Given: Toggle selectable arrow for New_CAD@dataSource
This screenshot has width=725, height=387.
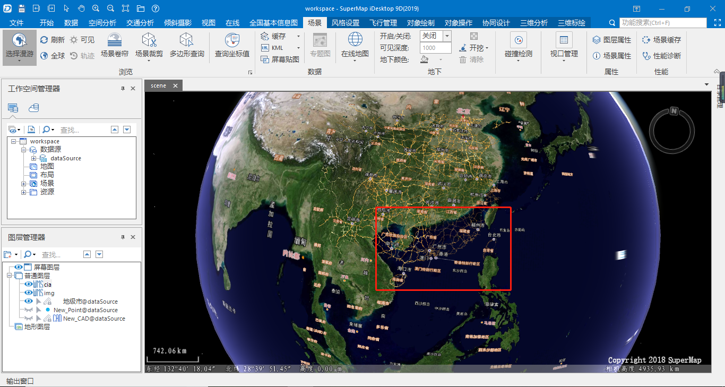Looking at the screenshot, I should pos(38,319).
